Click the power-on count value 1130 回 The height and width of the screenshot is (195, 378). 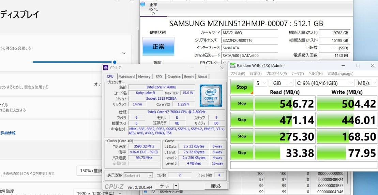click(x=335, y=55)
